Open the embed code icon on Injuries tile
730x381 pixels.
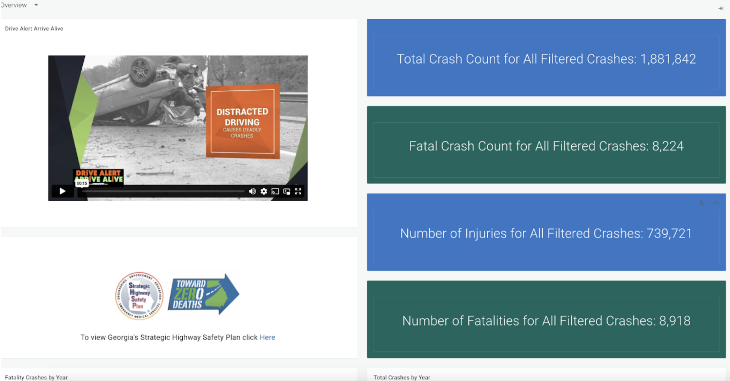click(716, 202)
